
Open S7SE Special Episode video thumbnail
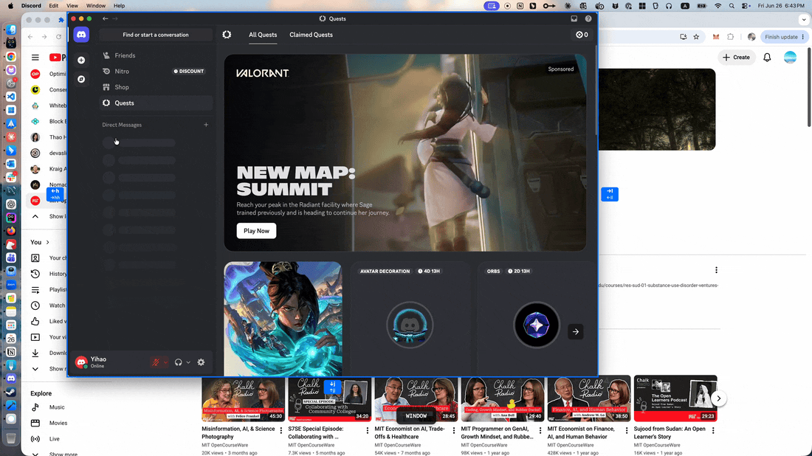329,398
